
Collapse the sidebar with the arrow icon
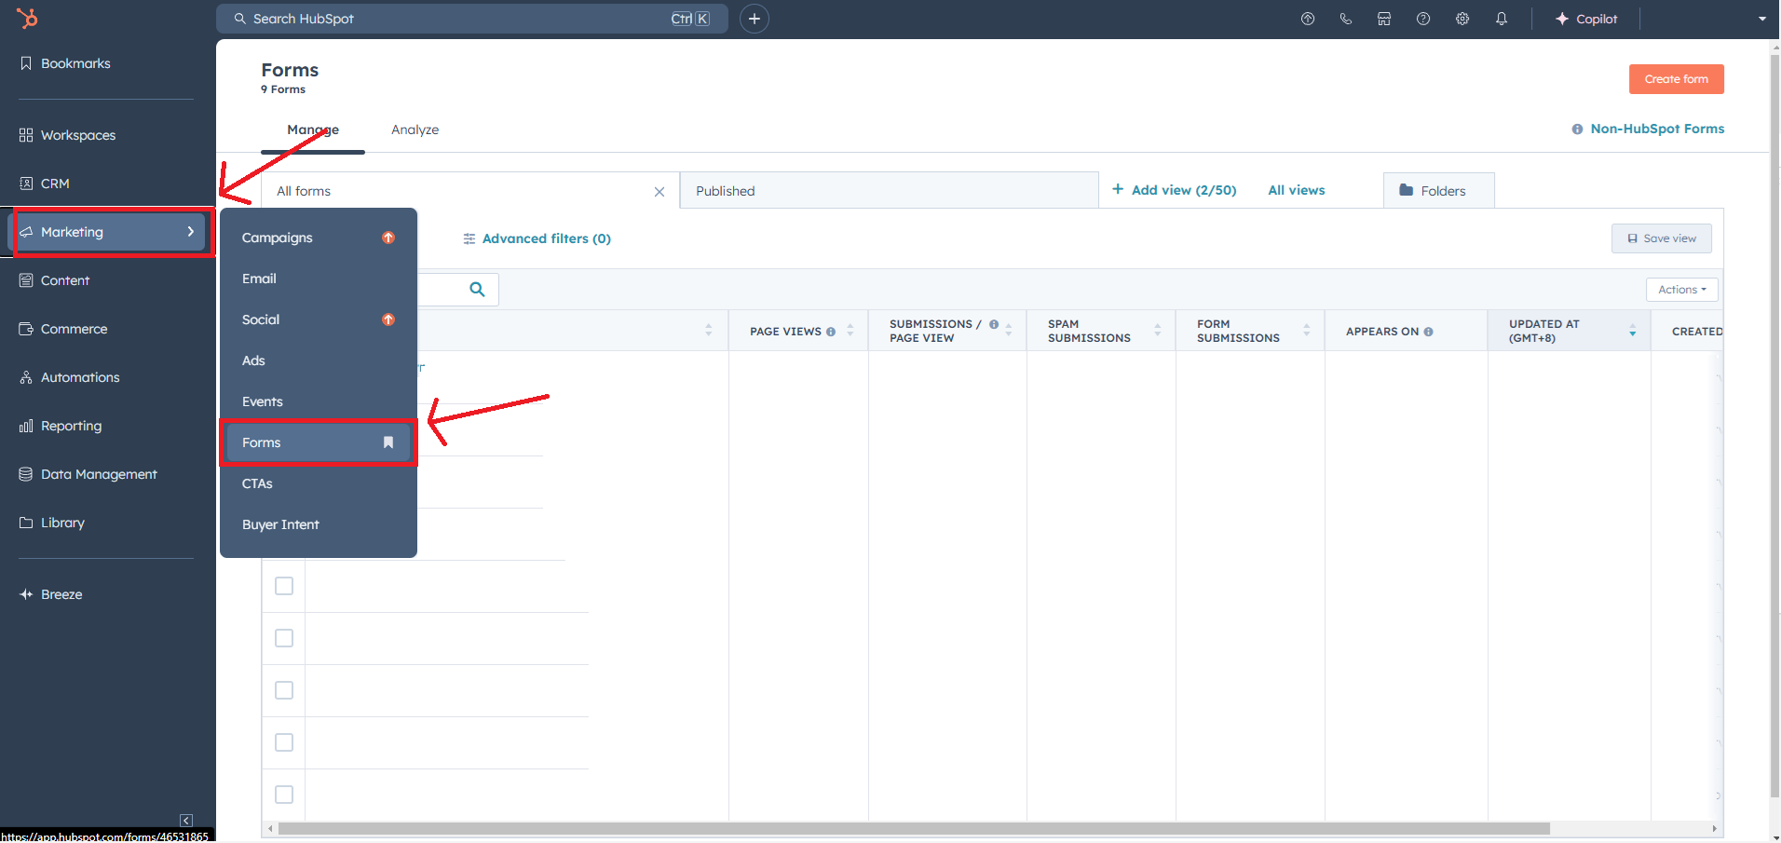[186, 821]
